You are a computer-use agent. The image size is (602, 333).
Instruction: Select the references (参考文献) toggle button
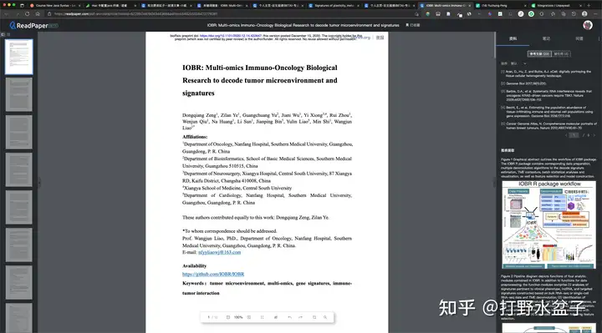[x=539, y=54]
